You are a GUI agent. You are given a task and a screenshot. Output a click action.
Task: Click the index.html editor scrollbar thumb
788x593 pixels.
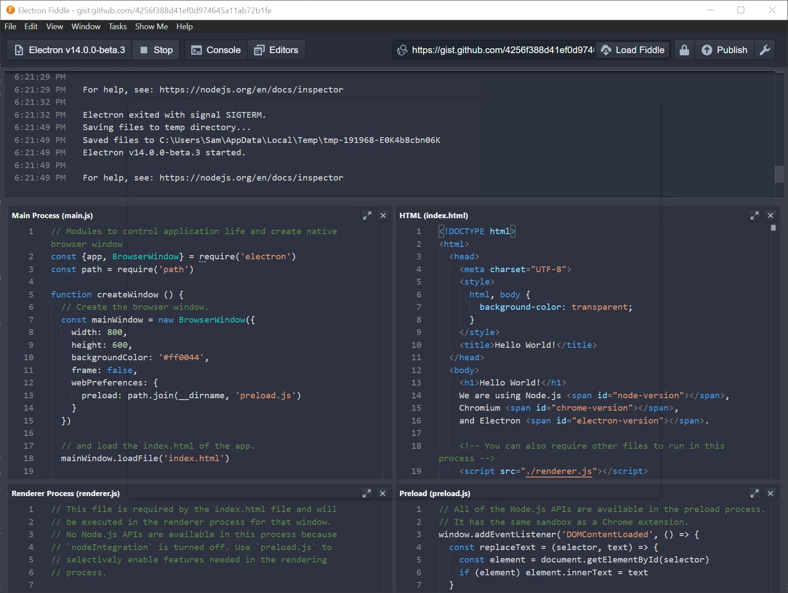773,228
